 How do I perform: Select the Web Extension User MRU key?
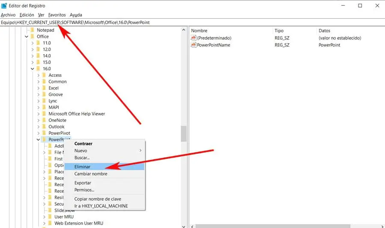click(79, 223)
